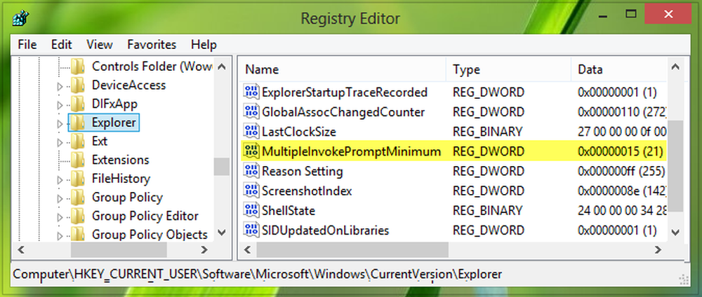This screenshot has height=297, width=702.
Task: Expand the Ext key
Action: pos(60,143)
